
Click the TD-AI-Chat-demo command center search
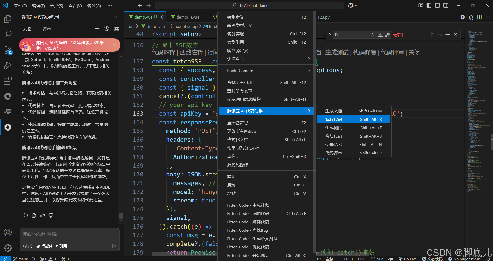coord(250,5)
